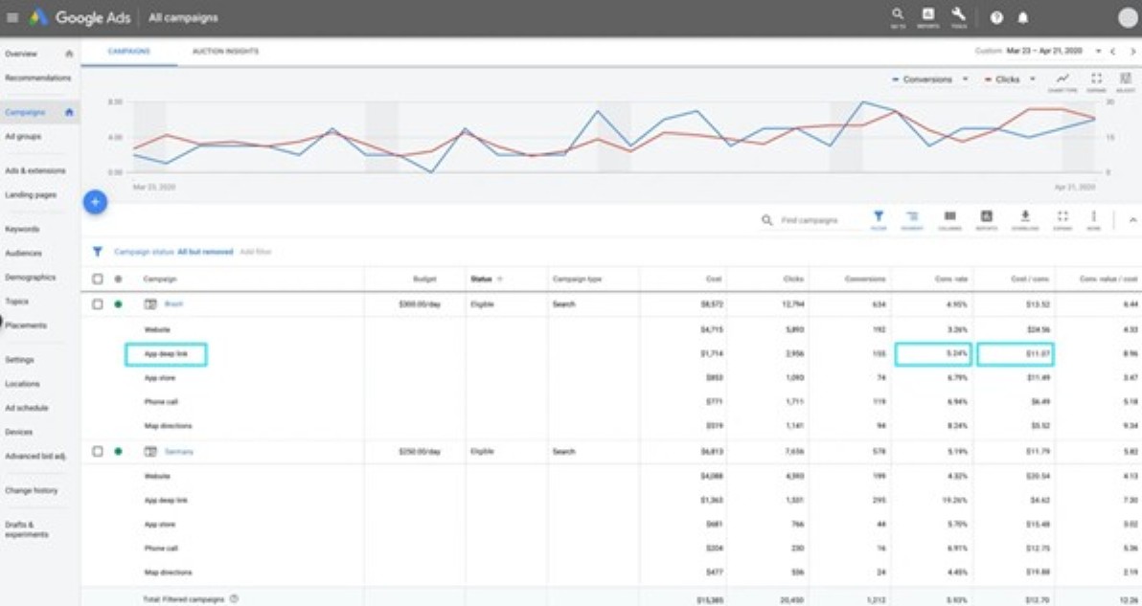Open the Conversions metric dropdown

[929, 79]
